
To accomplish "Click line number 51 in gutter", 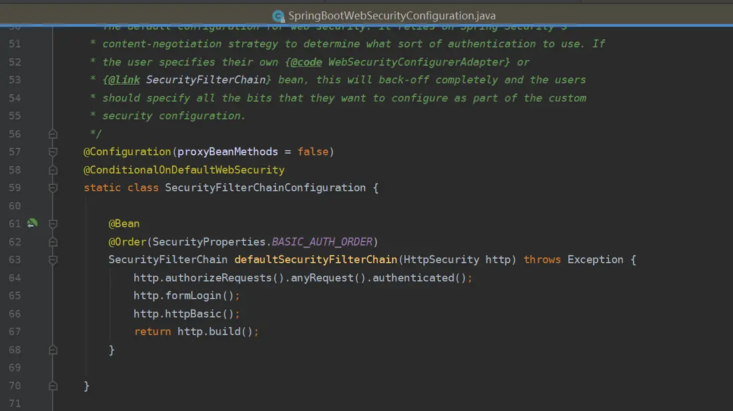I will (15, 44).
